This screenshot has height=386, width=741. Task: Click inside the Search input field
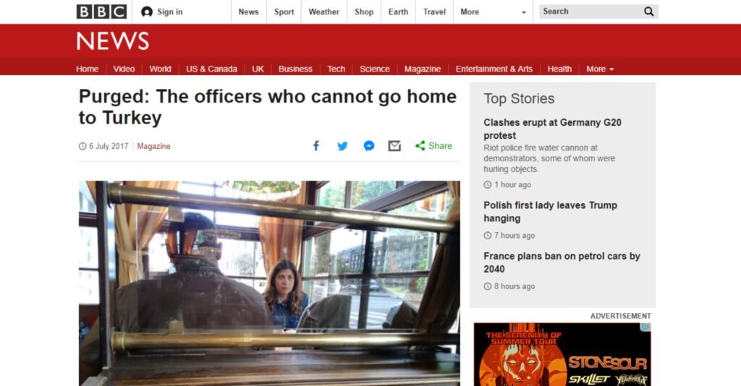tap(590, 12)
